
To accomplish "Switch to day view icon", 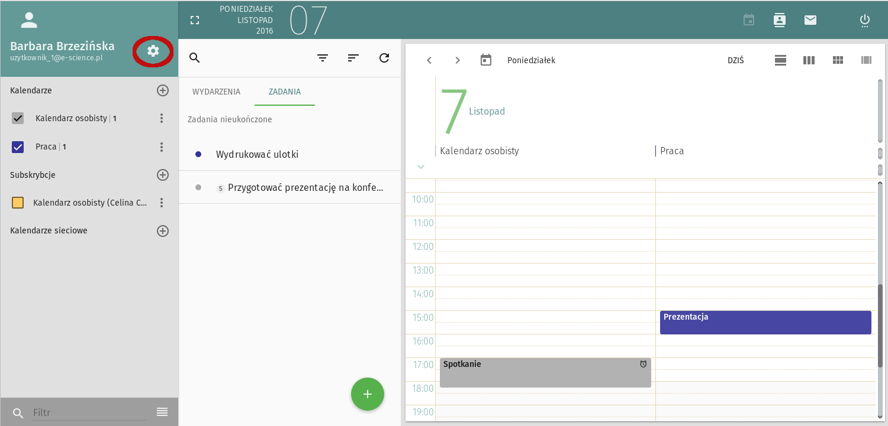I will pyautogui.click(x=781, y=60).
